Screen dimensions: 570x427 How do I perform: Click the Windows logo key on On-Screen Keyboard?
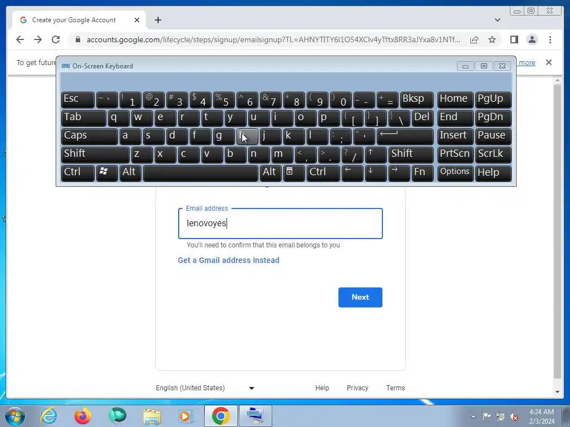point(106,172)
